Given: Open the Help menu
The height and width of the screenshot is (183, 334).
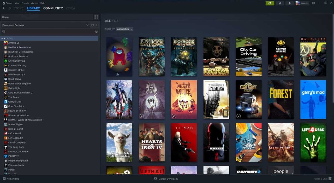Looking at the screenshot, I should click(x=43, y=3).
